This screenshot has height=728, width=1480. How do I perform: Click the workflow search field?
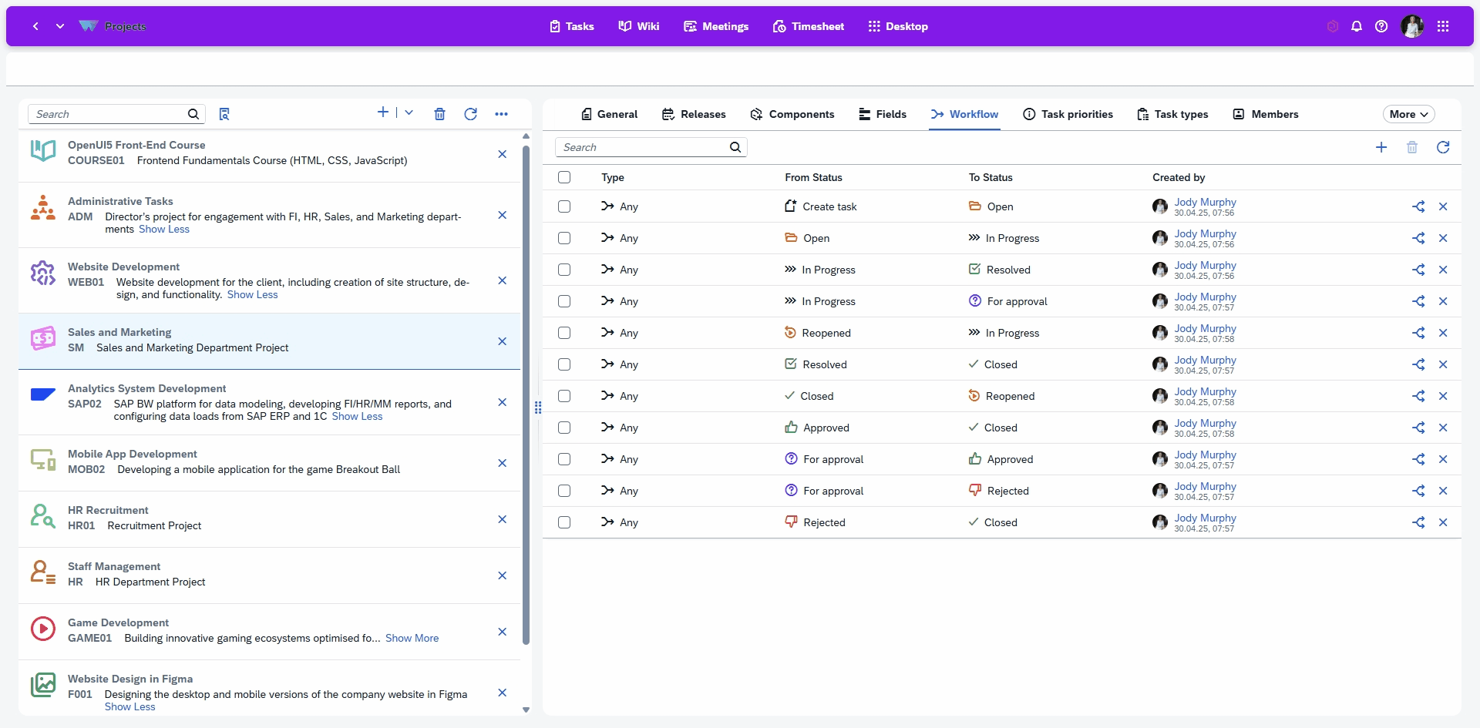coord(644,147)
